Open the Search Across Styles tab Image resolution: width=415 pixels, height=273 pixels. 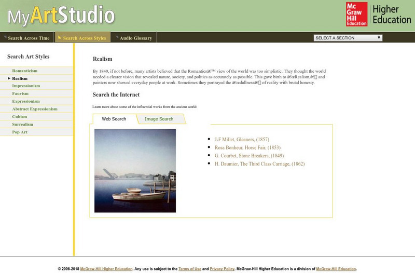[82, 38]
